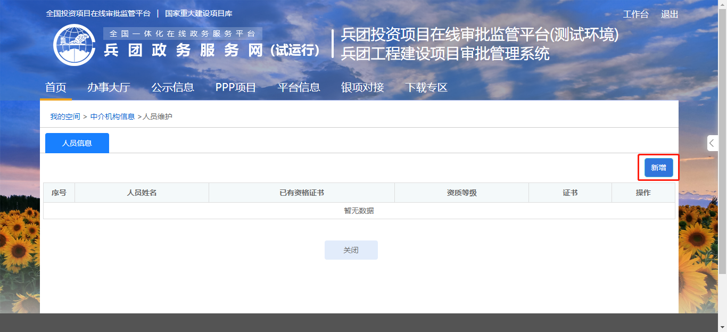The height and width of the screenshot is (332, 727).
Task: Click the 新增 button
Action: pos(658,168)
